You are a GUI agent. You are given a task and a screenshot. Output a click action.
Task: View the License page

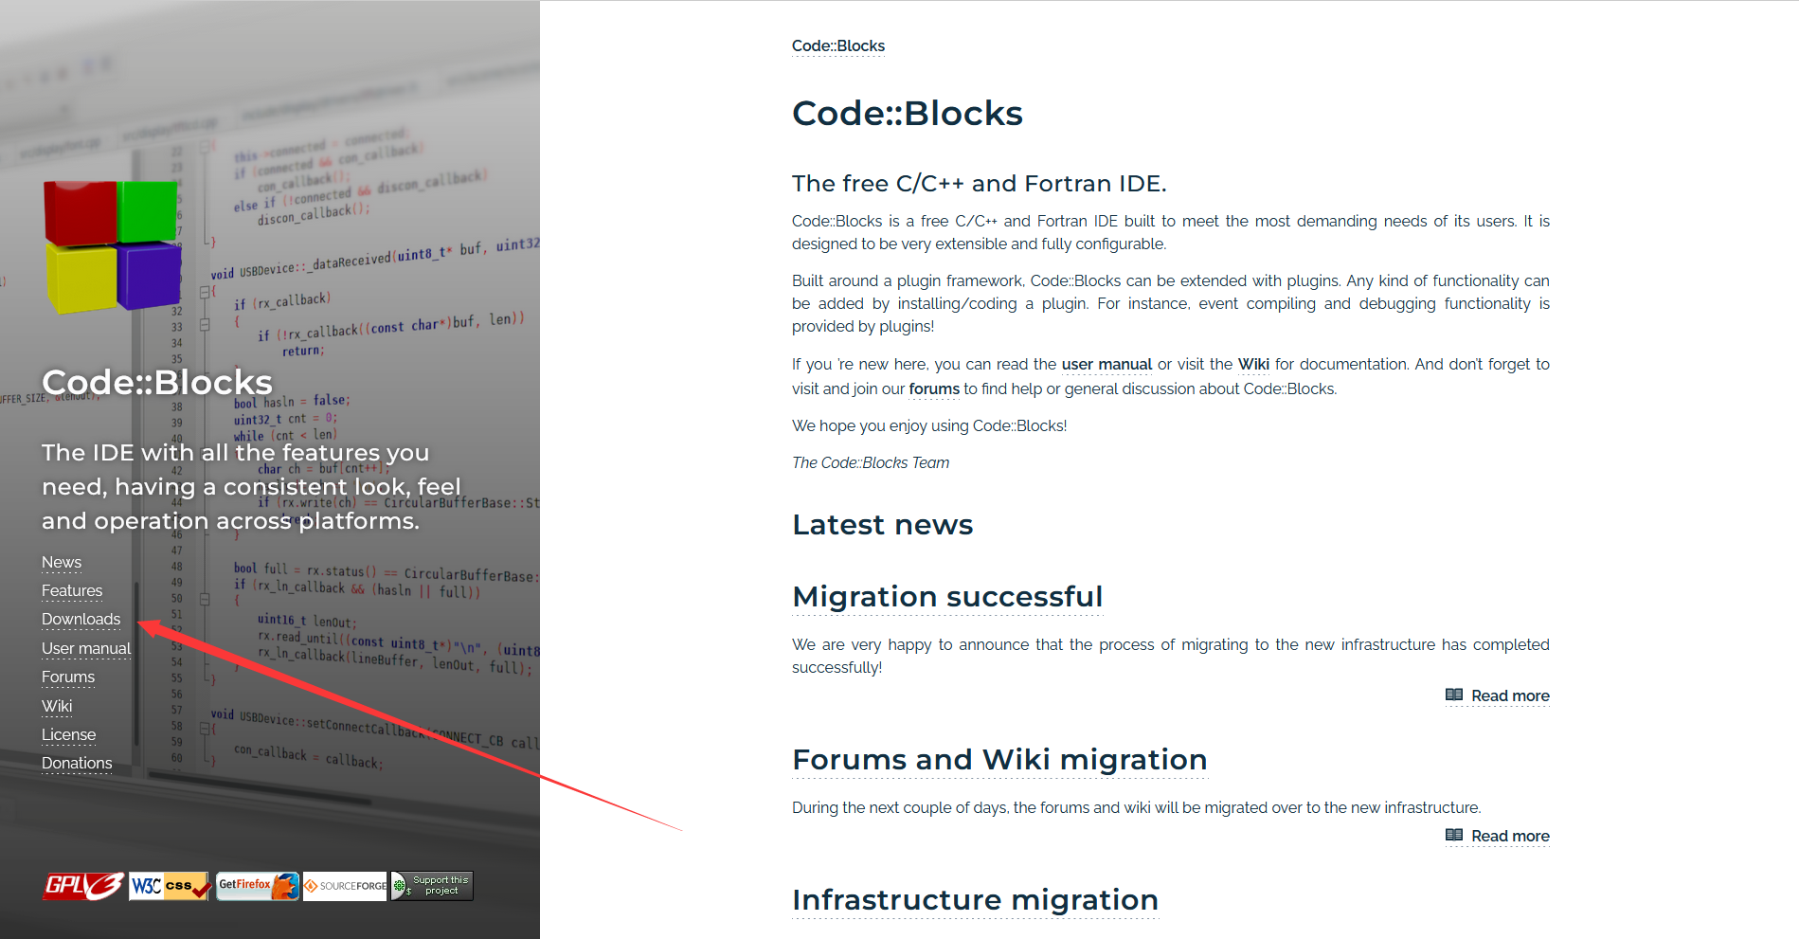coord(69,734)
